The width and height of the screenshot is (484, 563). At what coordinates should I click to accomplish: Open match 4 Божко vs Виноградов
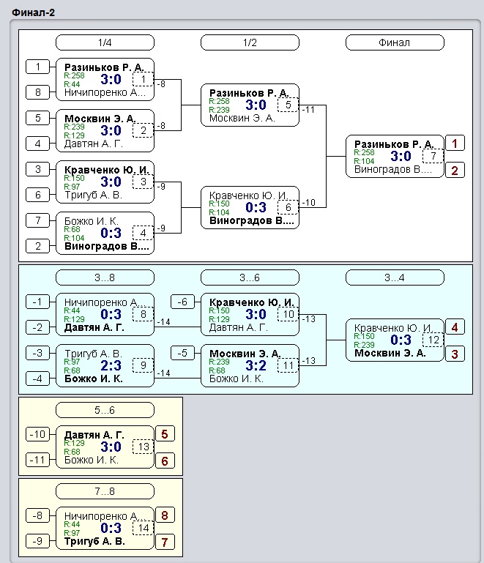pyautogui.click(x=105, y=234)
